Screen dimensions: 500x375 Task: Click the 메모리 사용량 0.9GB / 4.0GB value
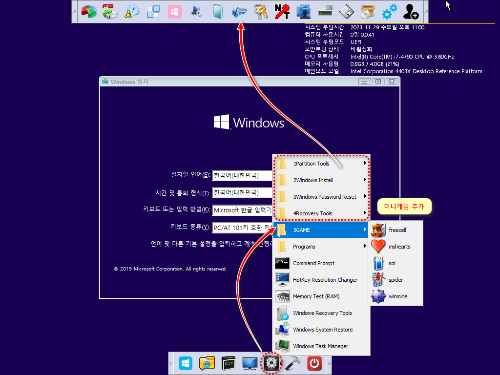(375, 64)
